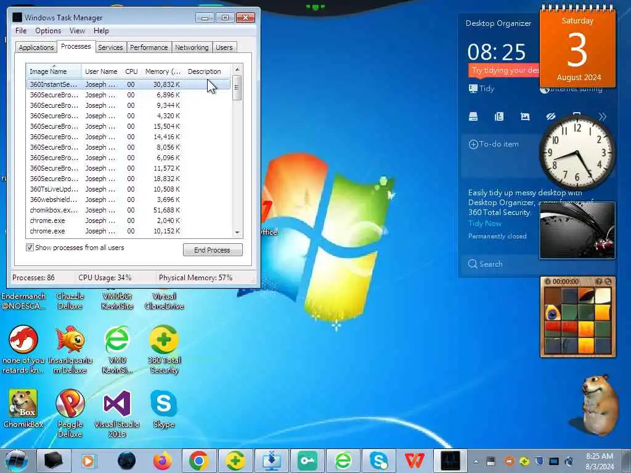
Task: Open the Start menu orb
Action: [16, 461]
